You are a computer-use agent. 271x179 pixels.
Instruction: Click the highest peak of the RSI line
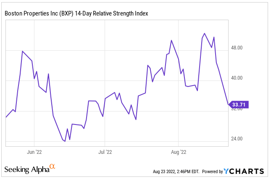click(204, 33)
